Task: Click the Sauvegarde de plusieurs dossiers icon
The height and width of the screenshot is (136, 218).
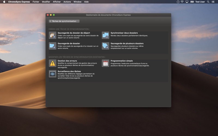Action: click(105, 46)
